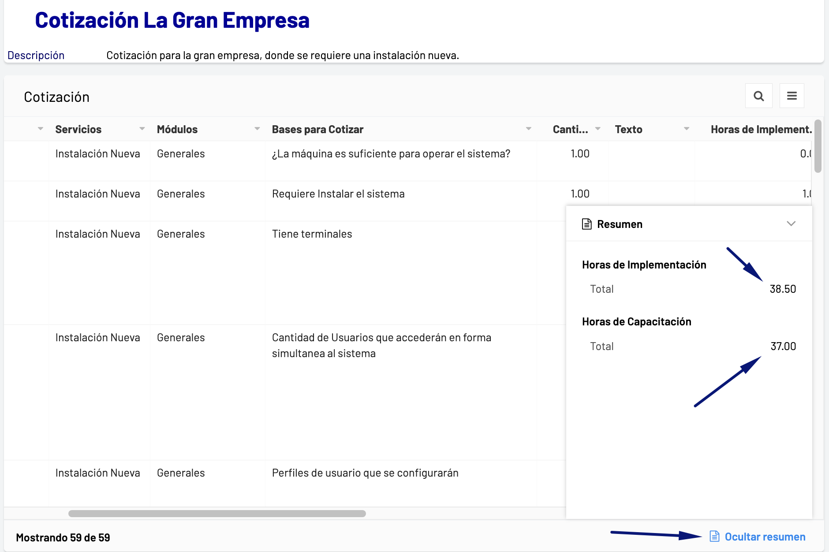Viewport: 829px width, 552px height.
Task: Open the Servicios column dropdown arrow
Action: pos(142,129)
